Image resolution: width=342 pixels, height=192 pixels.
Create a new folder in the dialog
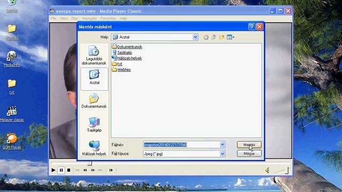(x=222, y=37)
